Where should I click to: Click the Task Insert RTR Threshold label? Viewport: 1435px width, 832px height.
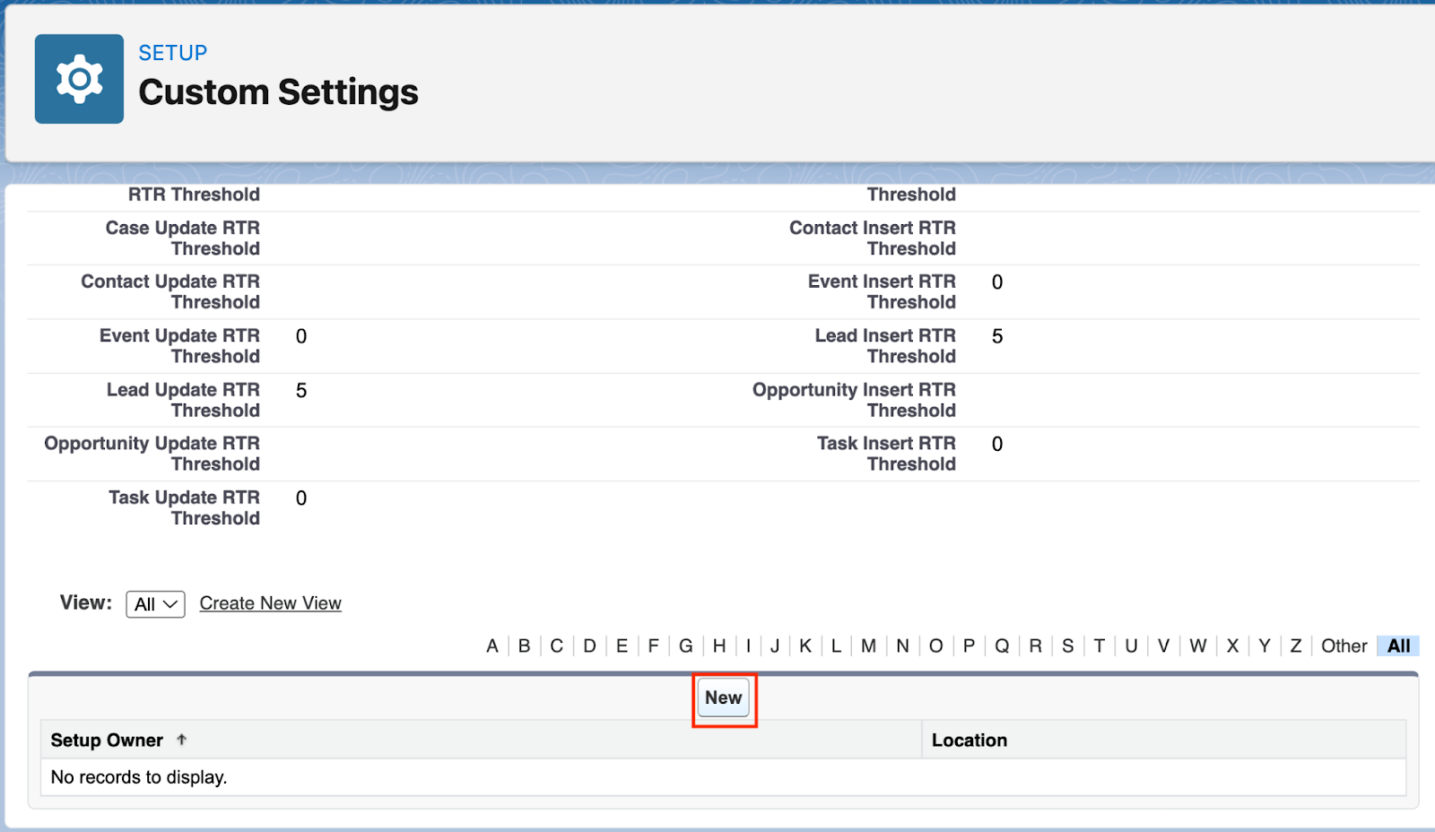[886, 454]
